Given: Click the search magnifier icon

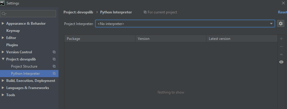Looking at the screenshot, I should [x=4, y=14].
